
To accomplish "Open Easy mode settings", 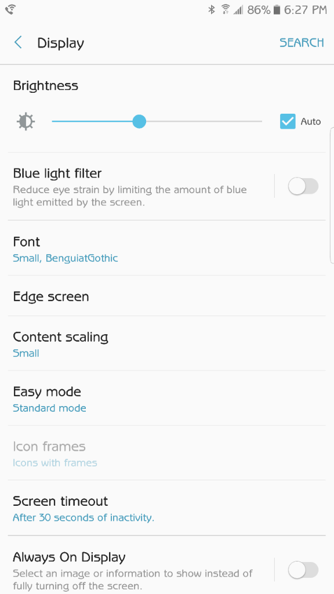I will [x=166, y=398].
